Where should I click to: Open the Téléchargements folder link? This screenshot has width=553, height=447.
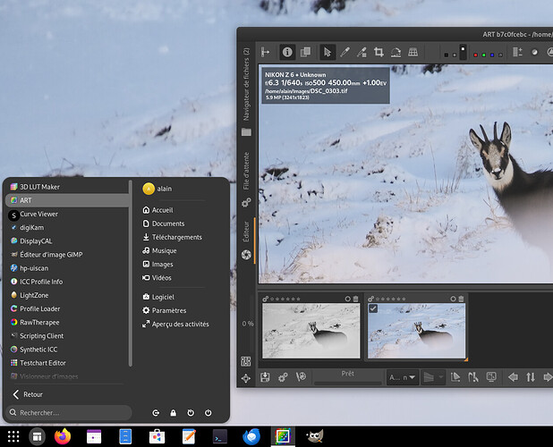click(173, 237)
